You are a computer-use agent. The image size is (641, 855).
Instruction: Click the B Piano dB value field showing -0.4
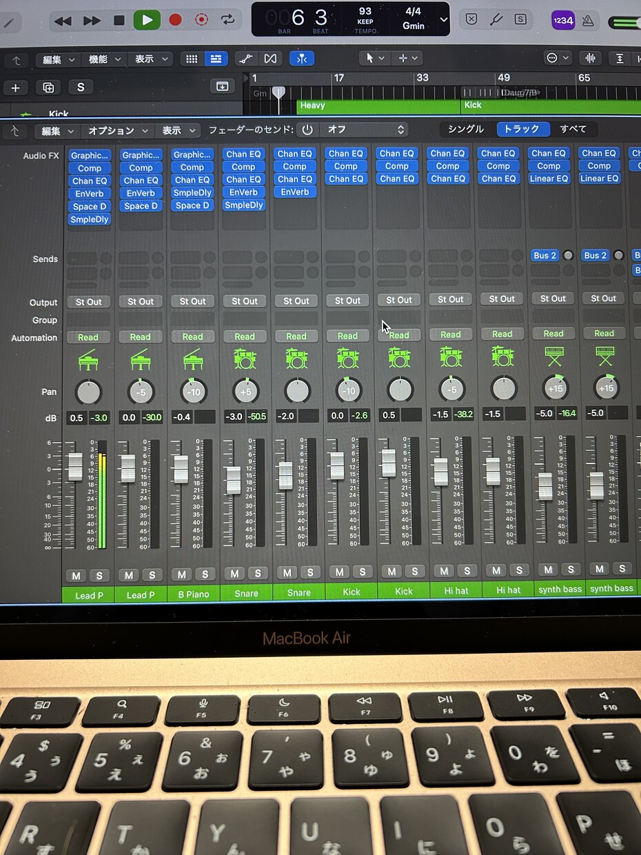(x=182, y=417)
